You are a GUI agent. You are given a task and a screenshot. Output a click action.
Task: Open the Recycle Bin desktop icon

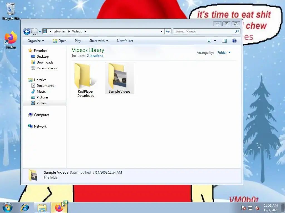tap(11, 11)
